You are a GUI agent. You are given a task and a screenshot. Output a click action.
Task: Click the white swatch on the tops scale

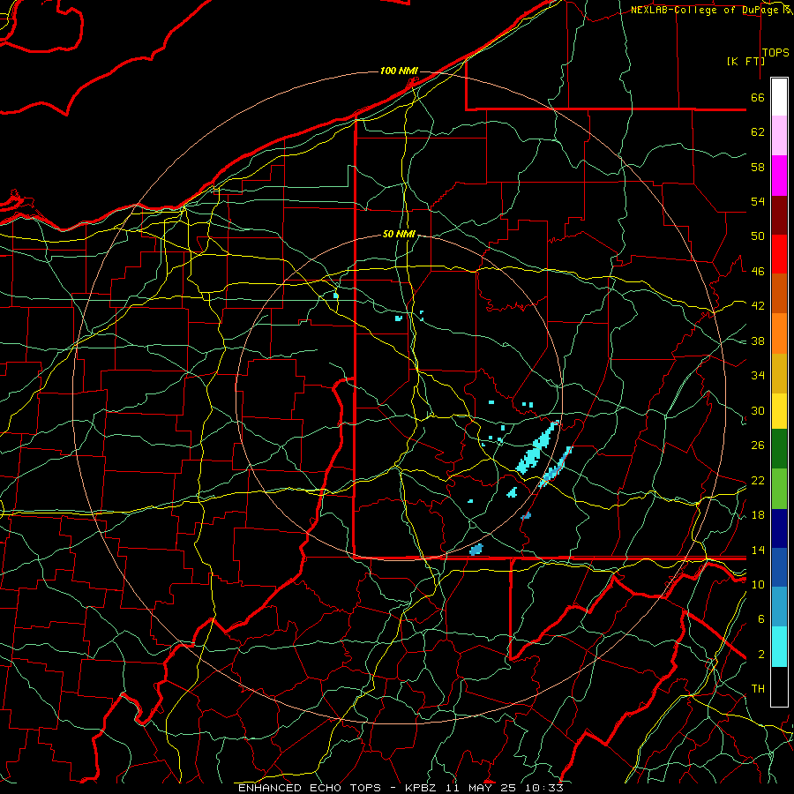[x=779, y=97]
